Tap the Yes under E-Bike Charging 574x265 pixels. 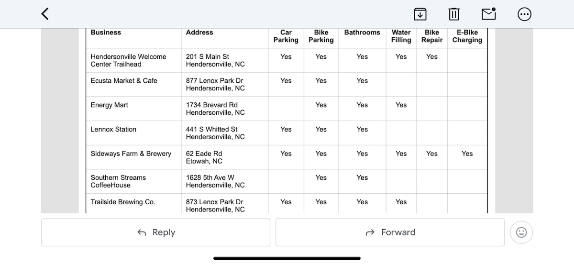467,154
